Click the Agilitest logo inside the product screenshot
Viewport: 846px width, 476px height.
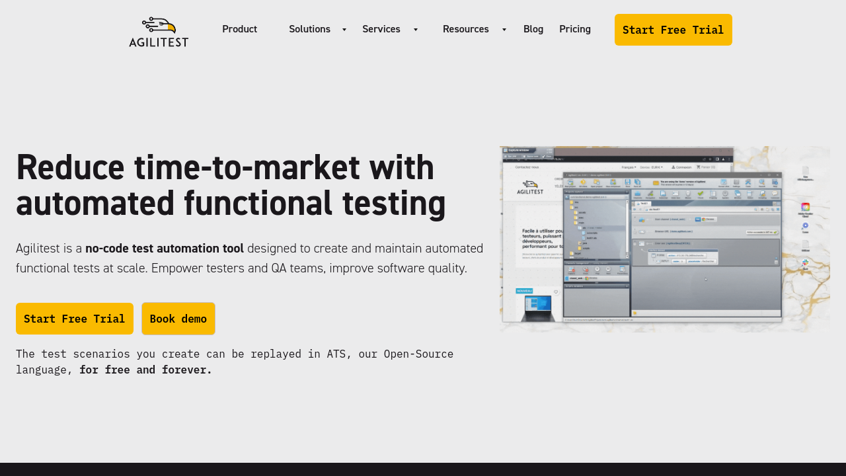pos(529,188)
